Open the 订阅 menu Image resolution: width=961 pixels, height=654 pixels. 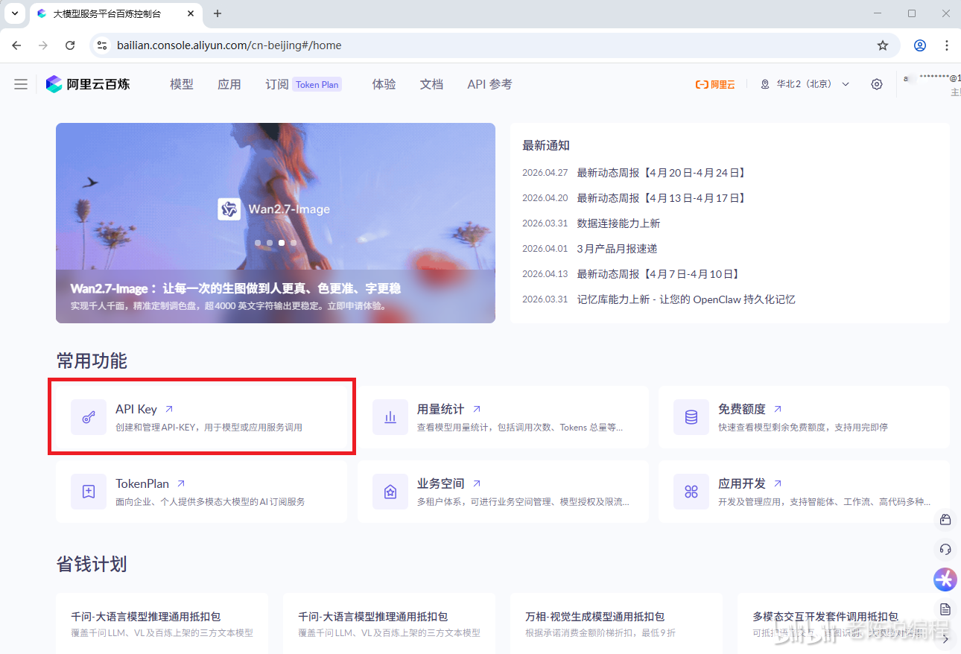pos(277,84)
